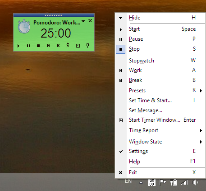Click the Pomodoro: Work... title text

(57, 23)
